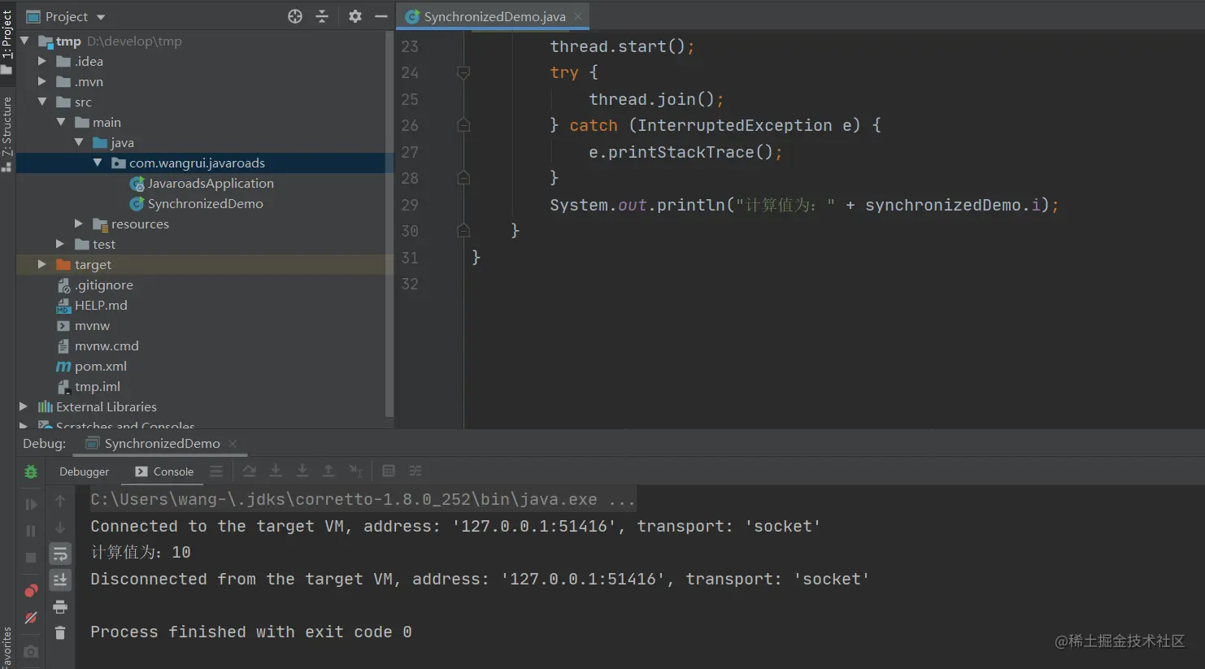
Task: Click the Trace Current Stream Chain icon
Action: [x=415, y=471]
